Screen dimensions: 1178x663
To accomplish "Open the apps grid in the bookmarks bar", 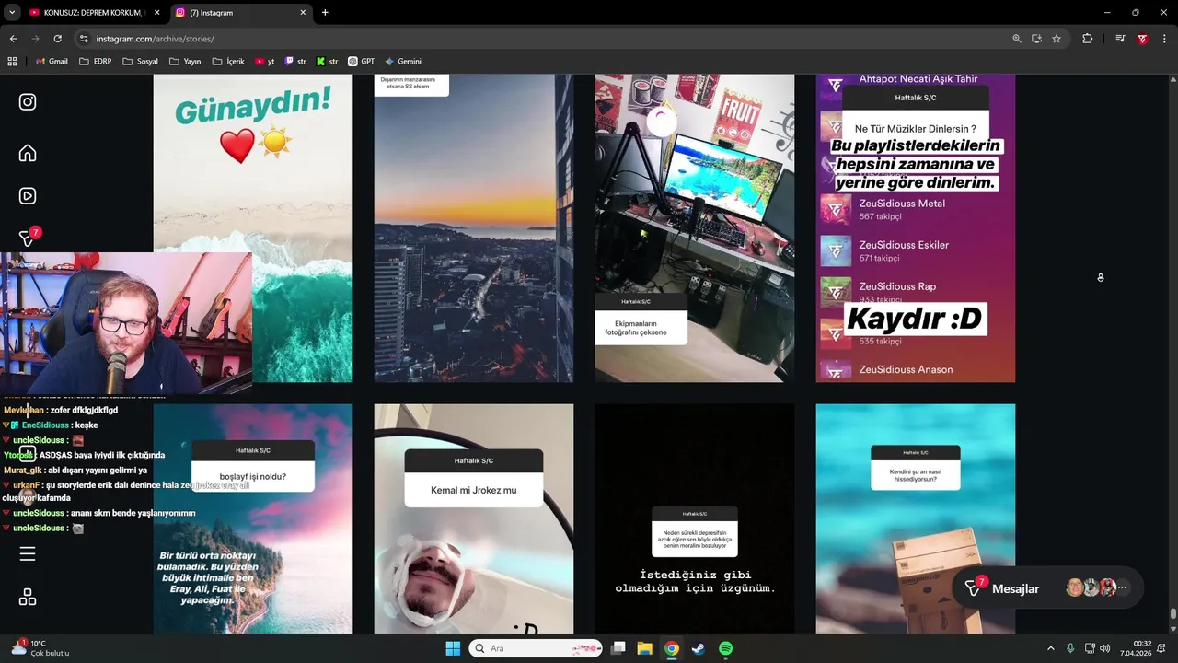I will (x=12, y=62).
